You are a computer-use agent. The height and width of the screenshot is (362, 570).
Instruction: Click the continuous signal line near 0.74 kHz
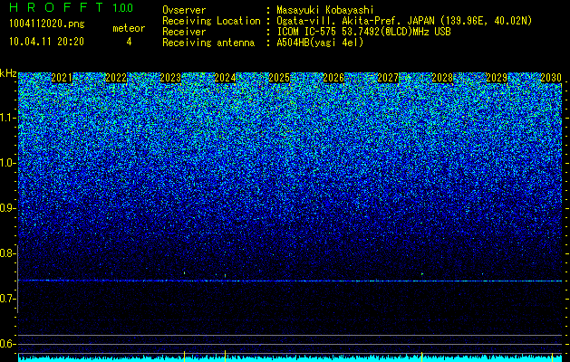[290, 281]
